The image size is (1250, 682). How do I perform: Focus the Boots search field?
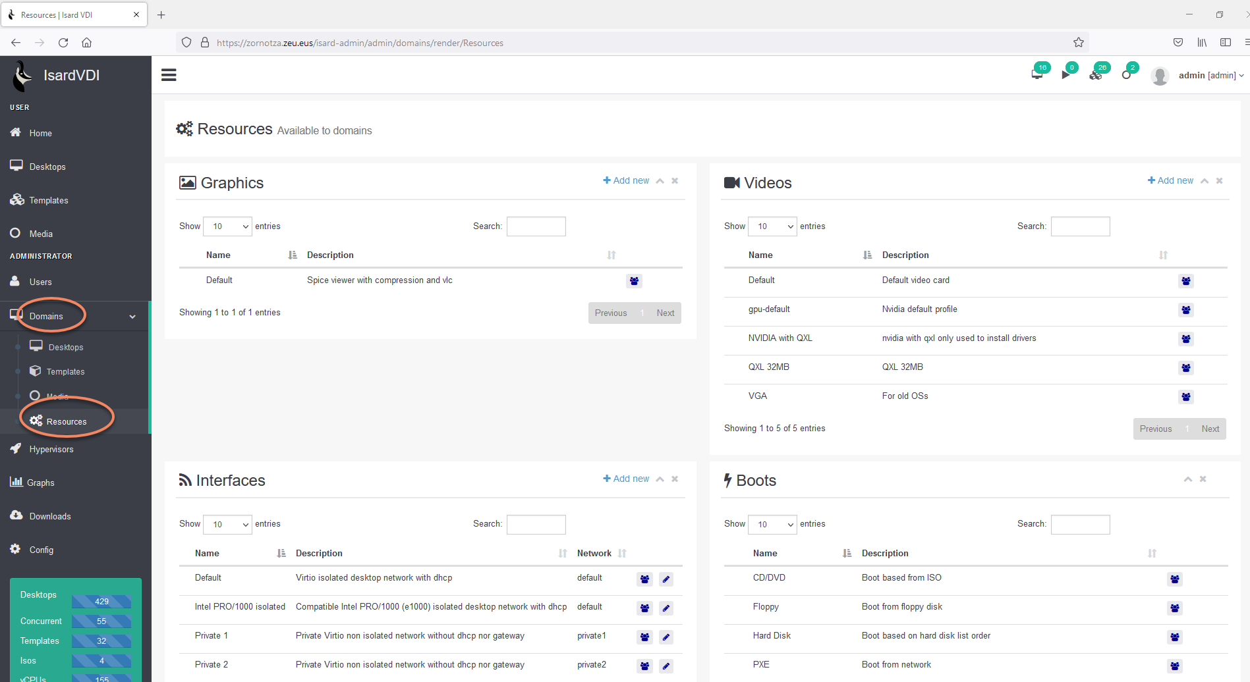click(x=1081, y=525)
